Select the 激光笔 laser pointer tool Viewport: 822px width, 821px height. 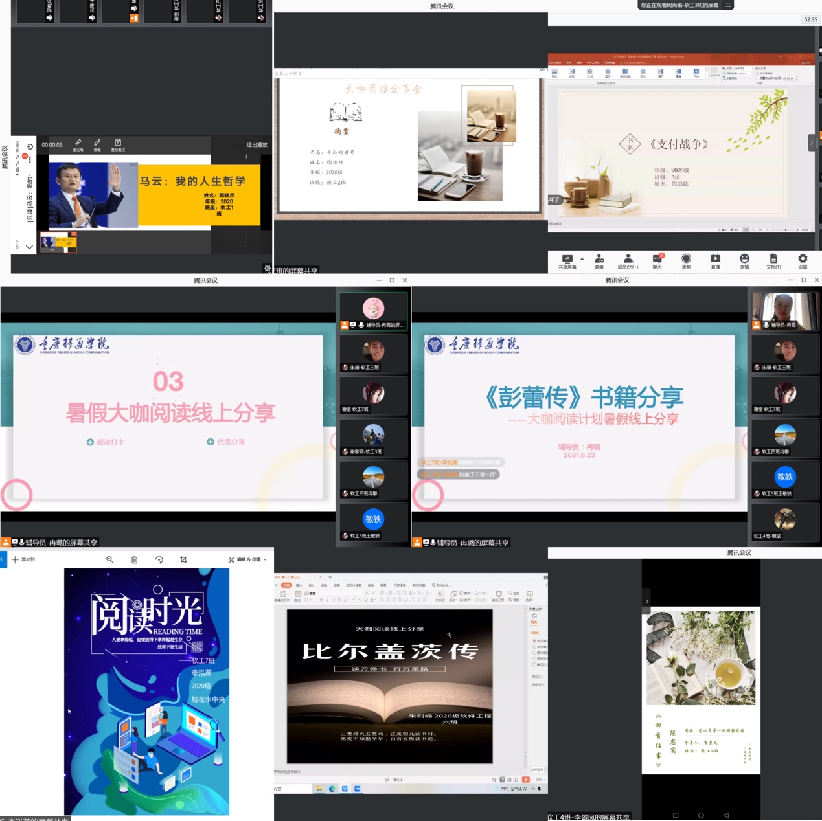(78, 144)
